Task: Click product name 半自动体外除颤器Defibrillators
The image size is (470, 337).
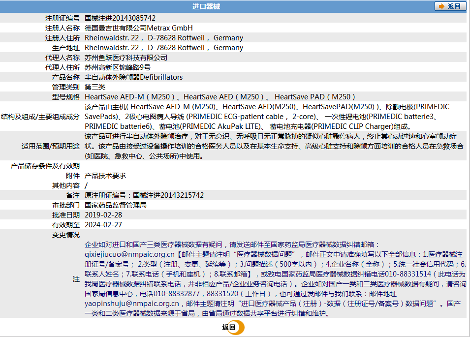Action: tap(133, 77)
